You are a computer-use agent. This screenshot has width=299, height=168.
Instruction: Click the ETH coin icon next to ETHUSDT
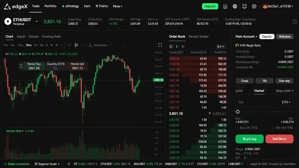8,21
